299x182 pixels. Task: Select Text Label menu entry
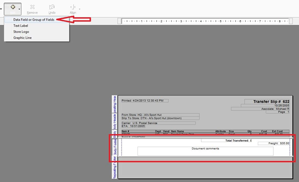pos(21,26)
